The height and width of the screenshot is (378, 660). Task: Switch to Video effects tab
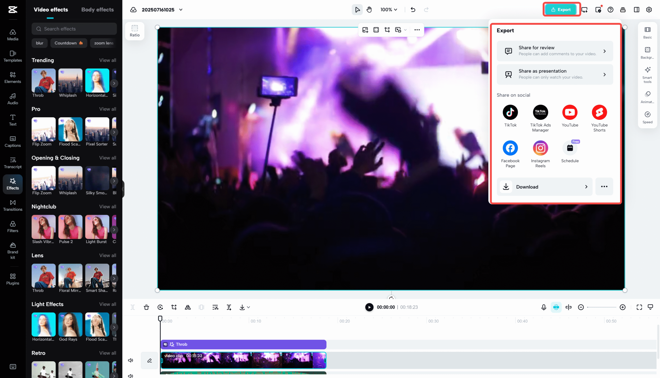tap(51, 10)
